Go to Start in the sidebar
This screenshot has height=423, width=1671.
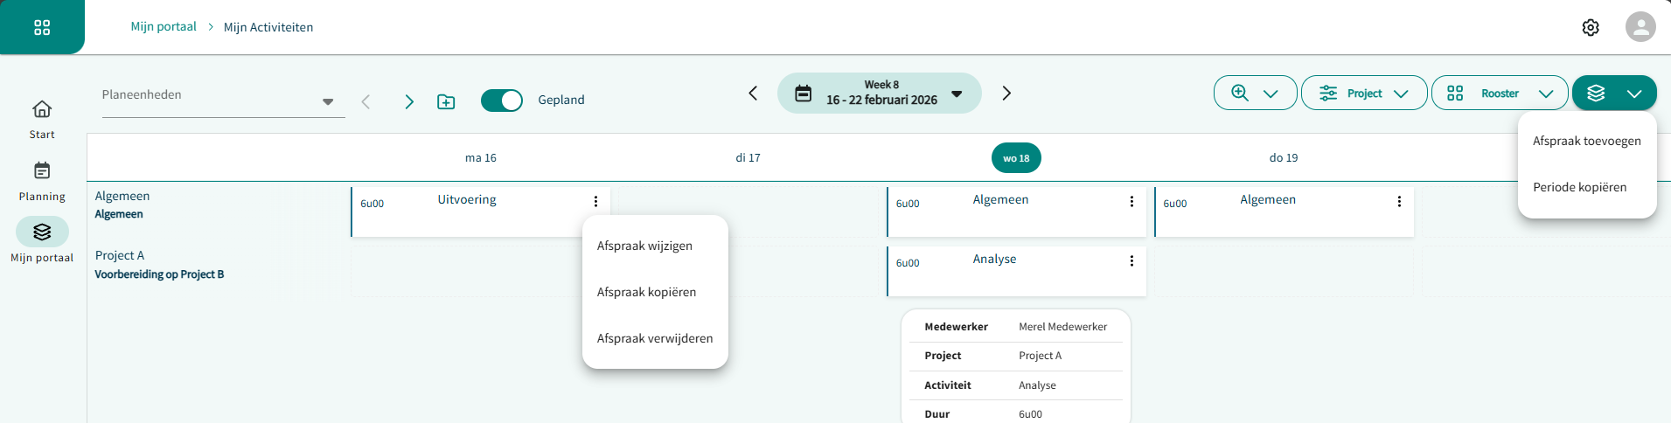click(x=42, y=120)
